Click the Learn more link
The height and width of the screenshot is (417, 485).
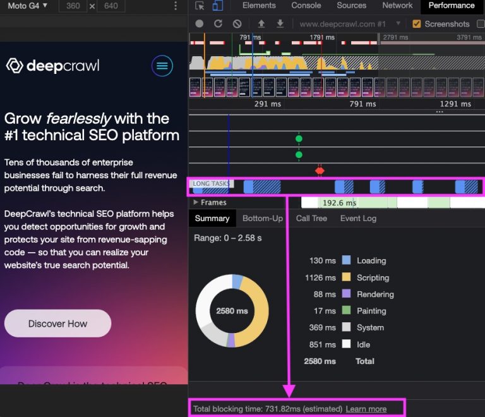(366, 409)
